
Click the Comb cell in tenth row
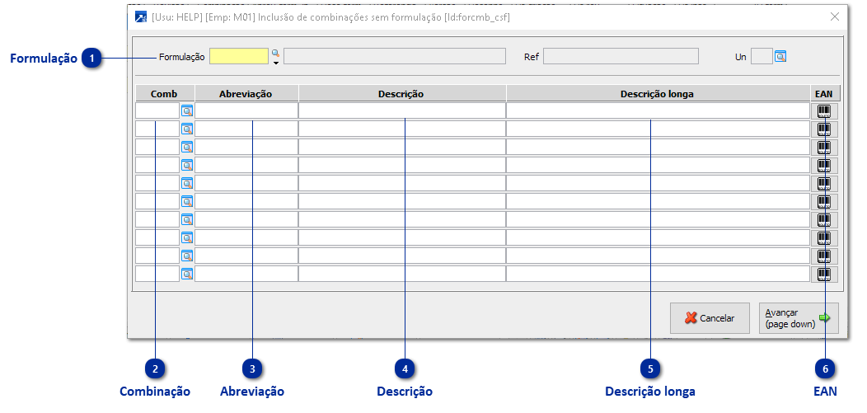[x=157, y=274]
